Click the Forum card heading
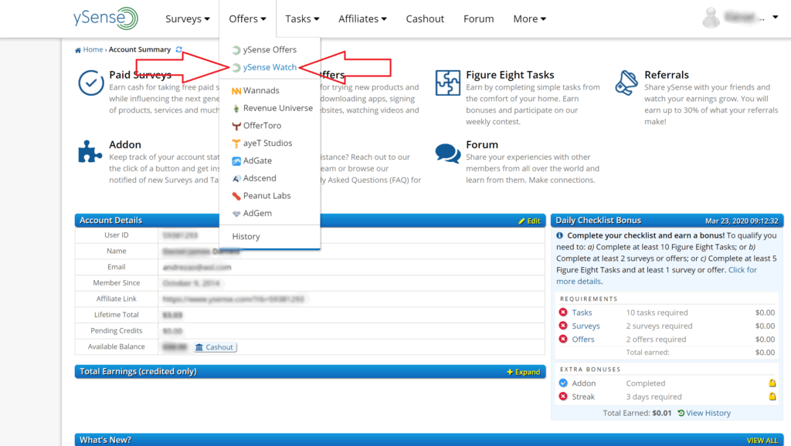 coord(482,144)
